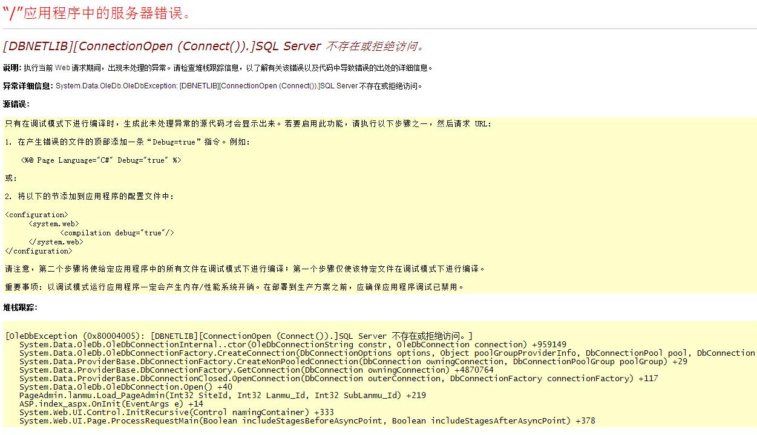Click the OleDbConnection.Open() +40 line
This screenshot has height=435, width=757.
(126, 387)
